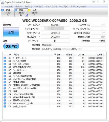Screen dimensions: 109x122
Task: Click the 生の値 column header
Action: tap(95, 55)
